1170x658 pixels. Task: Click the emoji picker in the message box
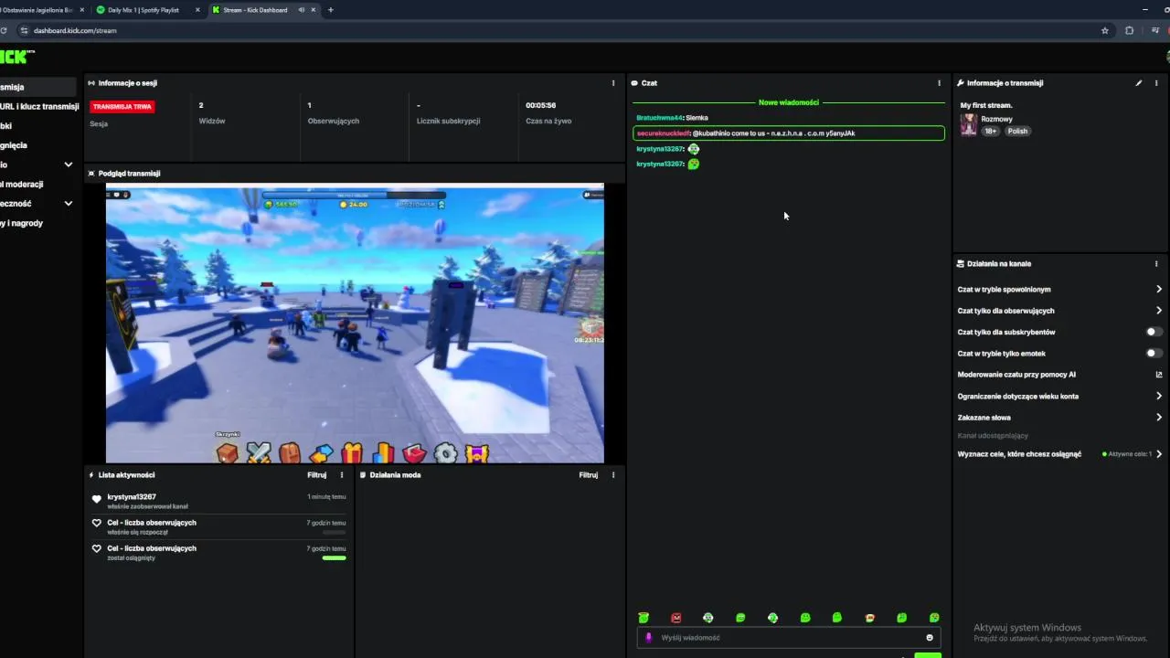(930, 638)
